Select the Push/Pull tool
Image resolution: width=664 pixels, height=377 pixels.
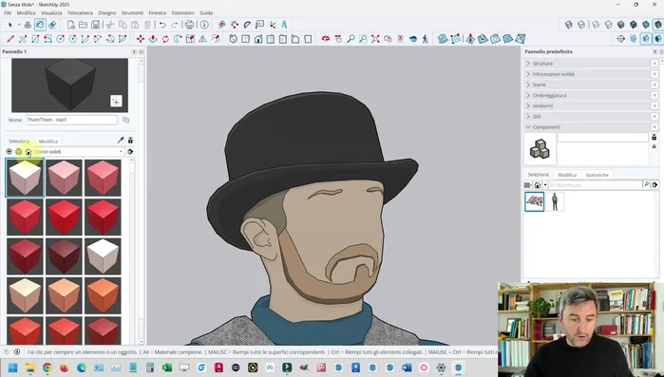tap(152, 39)
